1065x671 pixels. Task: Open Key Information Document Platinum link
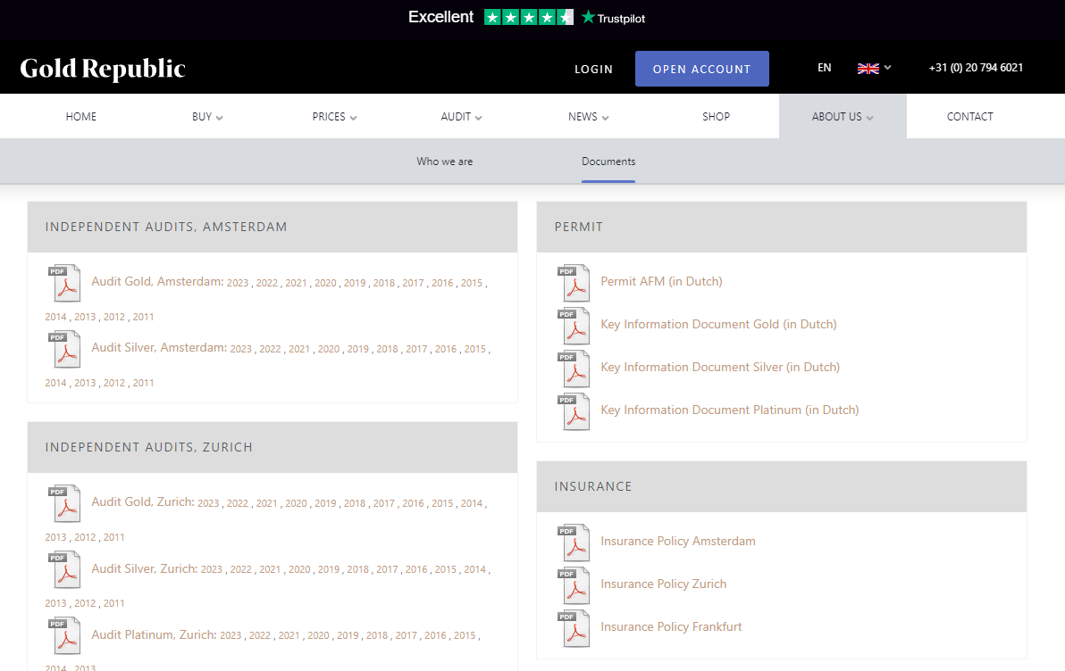[x=729, y=410]
